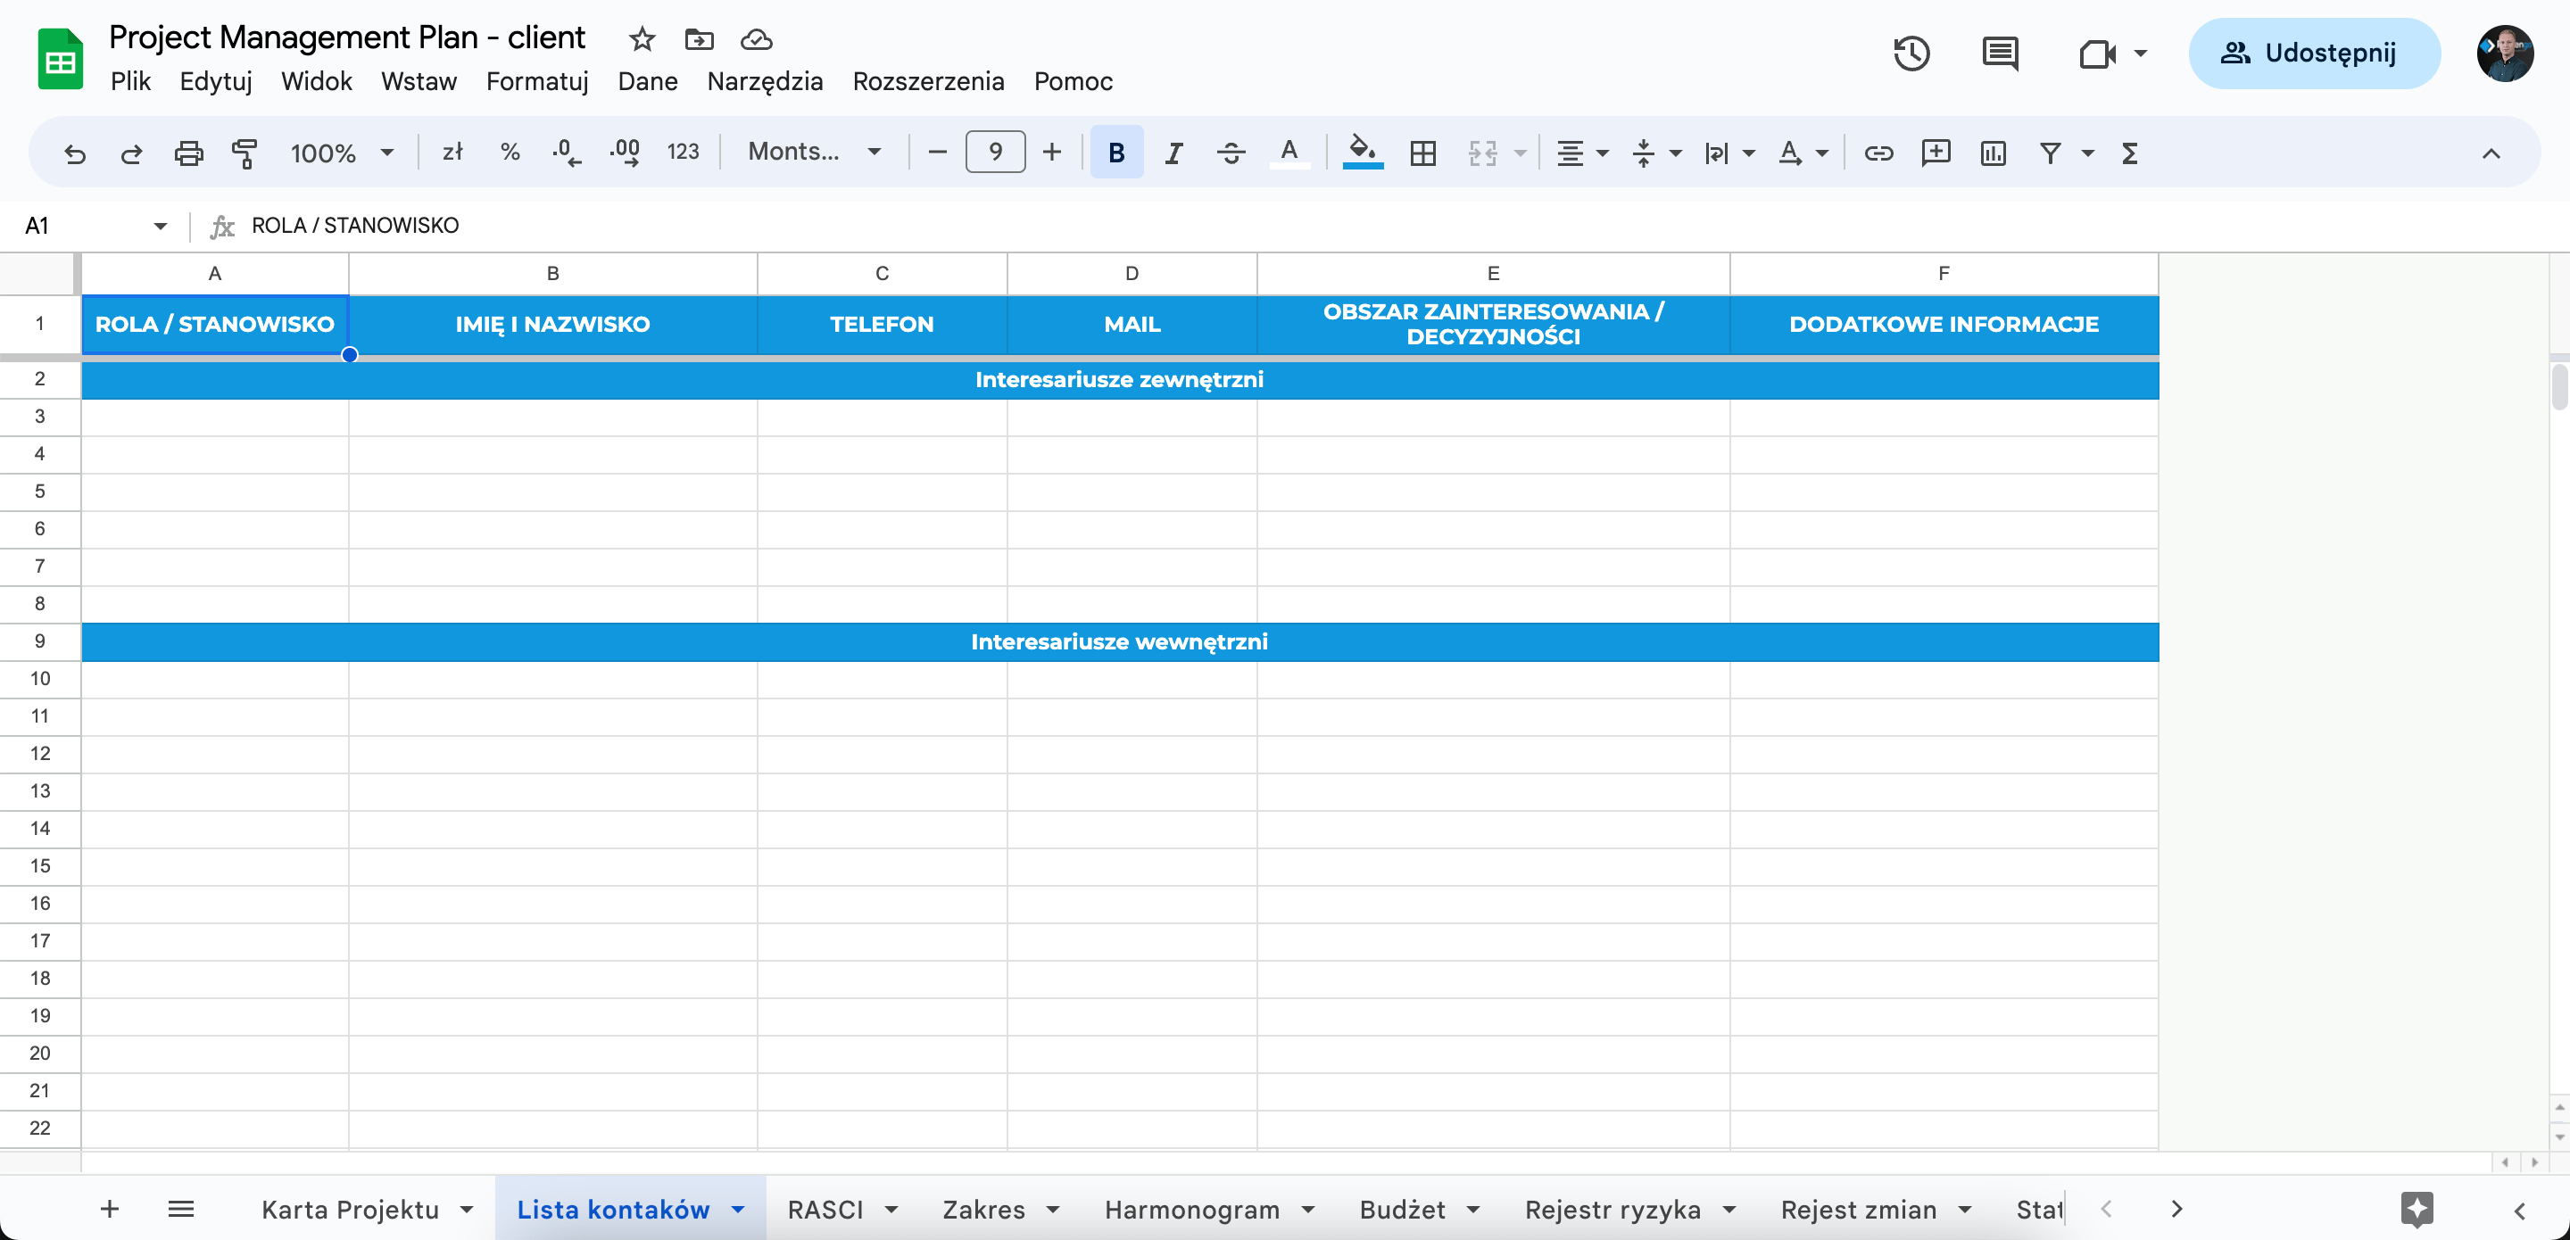
Task: Switch to the Harmonogram sheet tab
Action: pos(1191,1209)
